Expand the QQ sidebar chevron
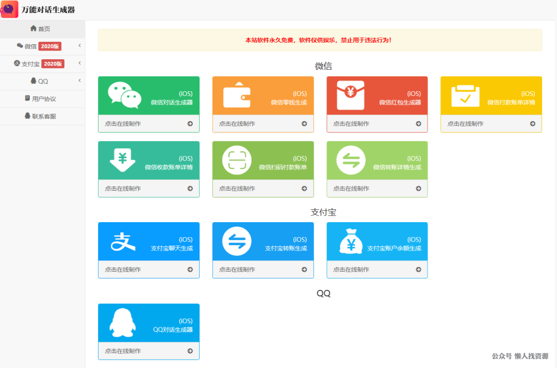The width and height of the screenshot is (557, 368). [79, 80]
